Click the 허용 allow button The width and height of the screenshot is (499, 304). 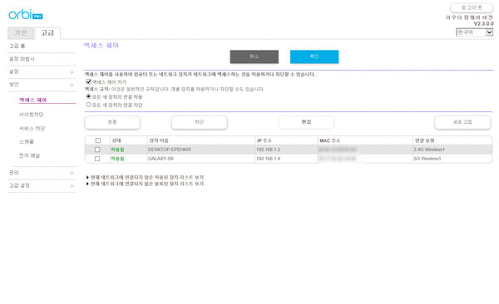[x=112, y=122]
